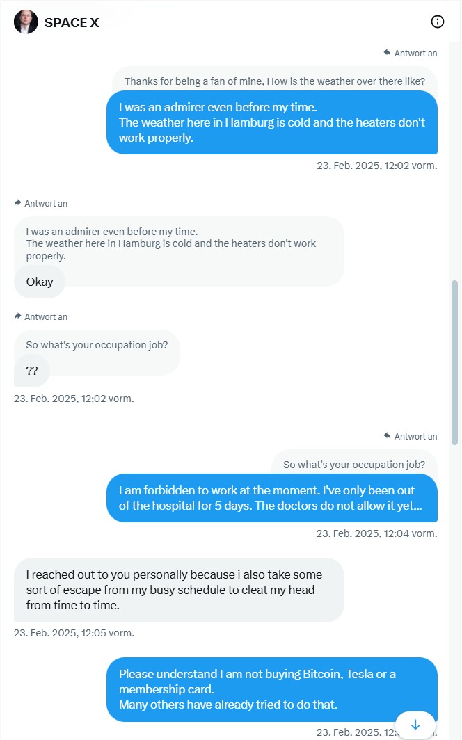462x740 pixels.
Task: Click the scroll-to-latest down arrow button
Action: point(415,725)
